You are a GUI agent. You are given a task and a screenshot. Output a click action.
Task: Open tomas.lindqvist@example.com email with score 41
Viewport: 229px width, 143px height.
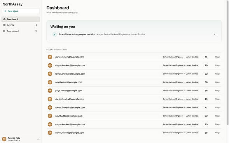tap(70, 108)
